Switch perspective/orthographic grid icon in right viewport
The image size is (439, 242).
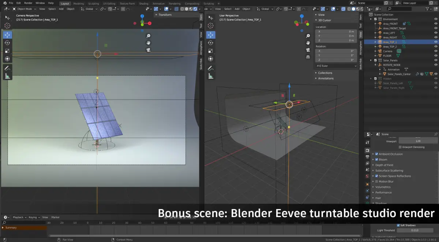[308, 57]
